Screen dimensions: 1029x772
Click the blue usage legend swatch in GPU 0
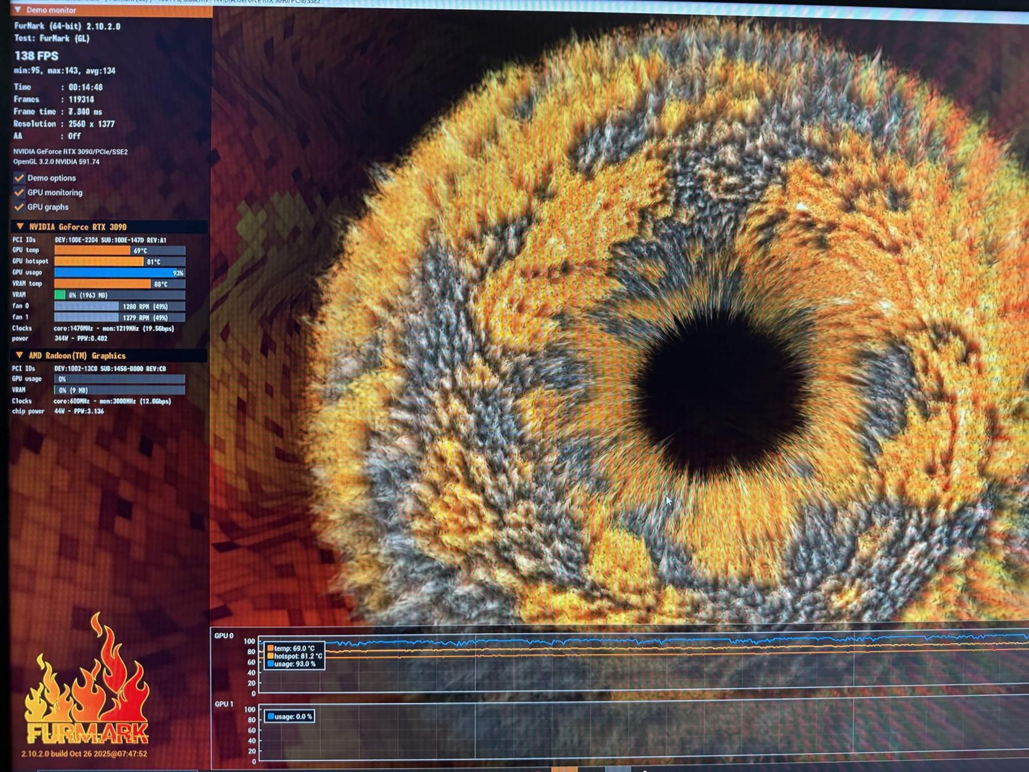(270, 664)
